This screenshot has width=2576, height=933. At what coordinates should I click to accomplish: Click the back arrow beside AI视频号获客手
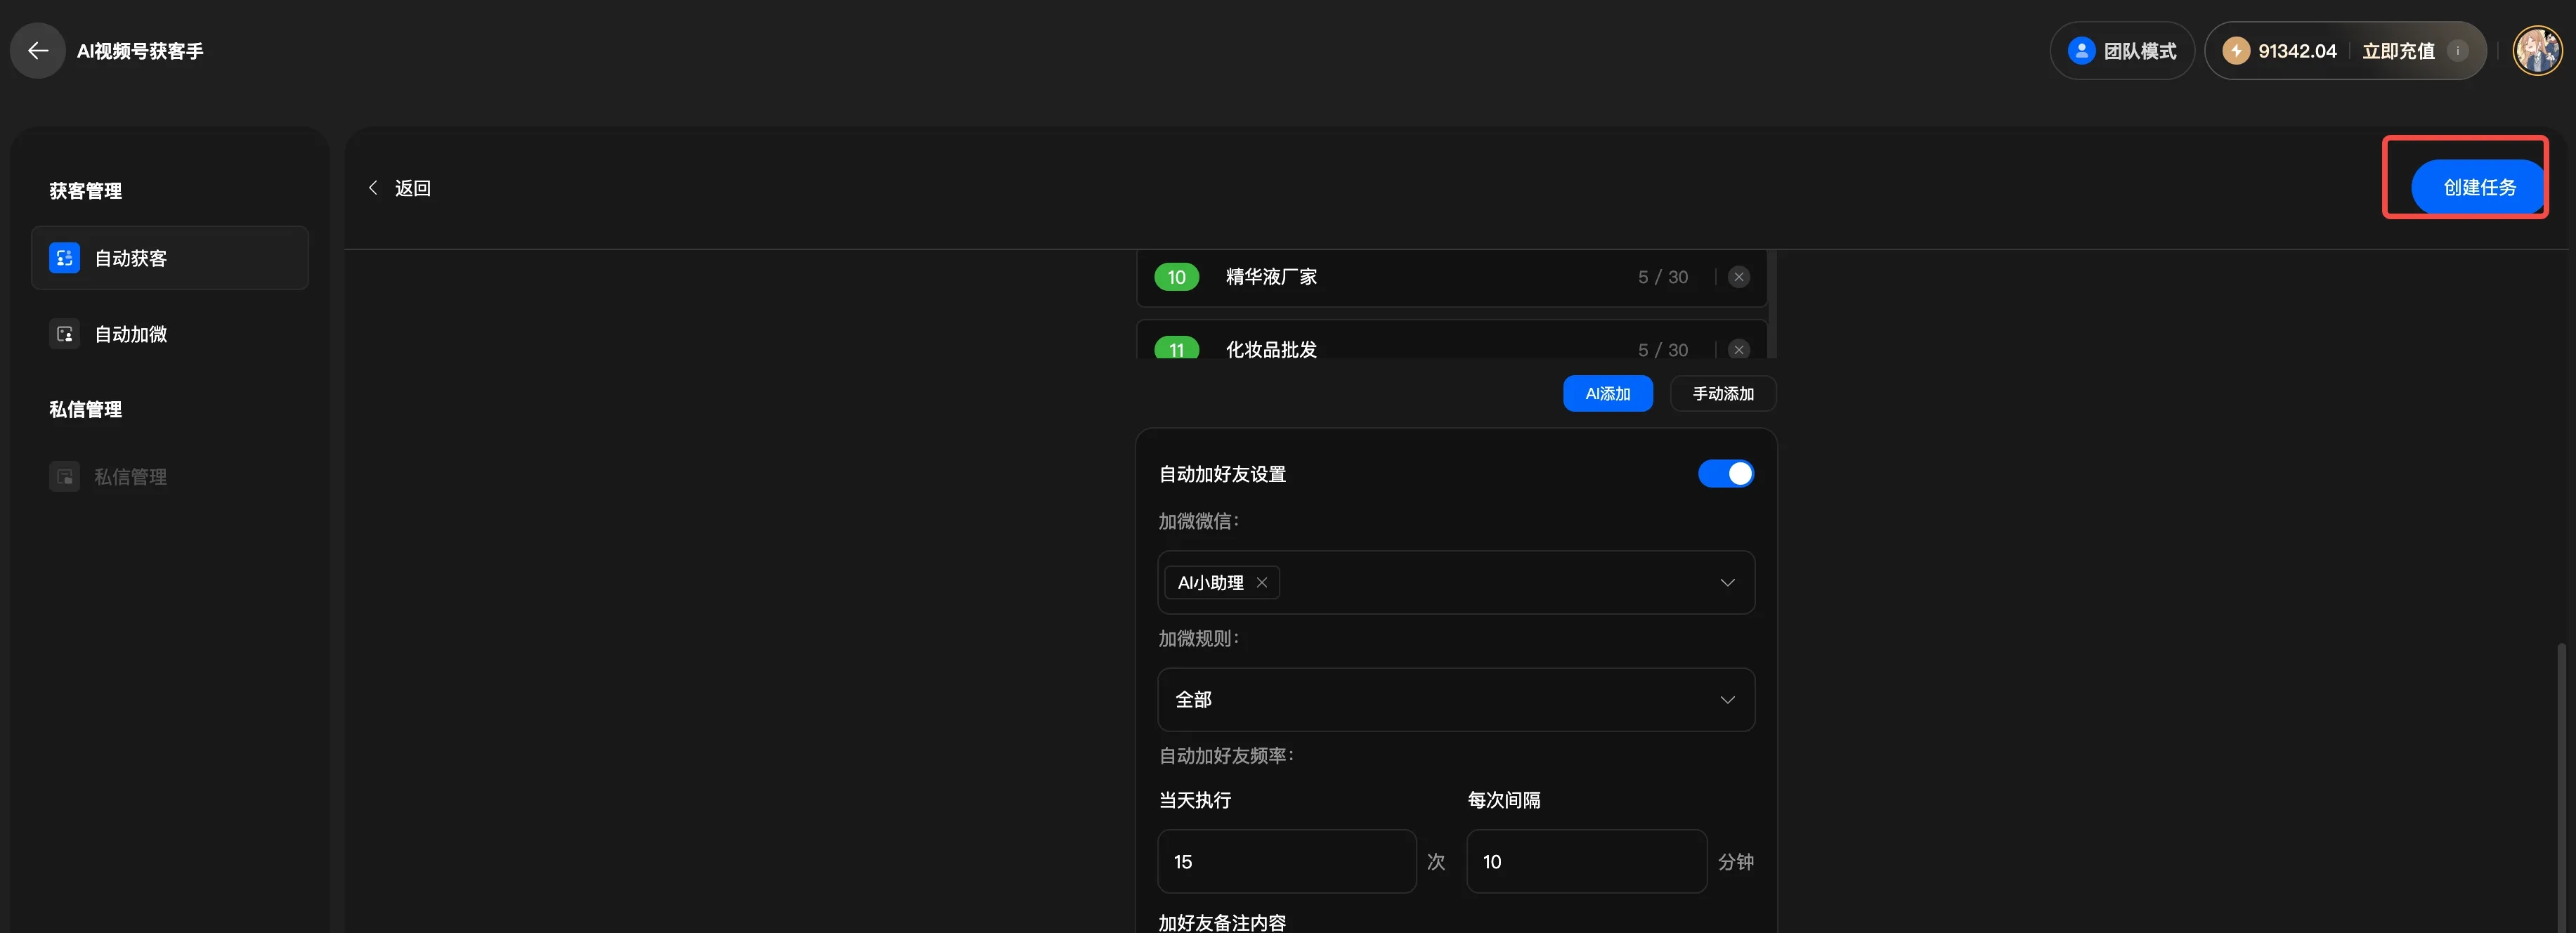(38, 50)
